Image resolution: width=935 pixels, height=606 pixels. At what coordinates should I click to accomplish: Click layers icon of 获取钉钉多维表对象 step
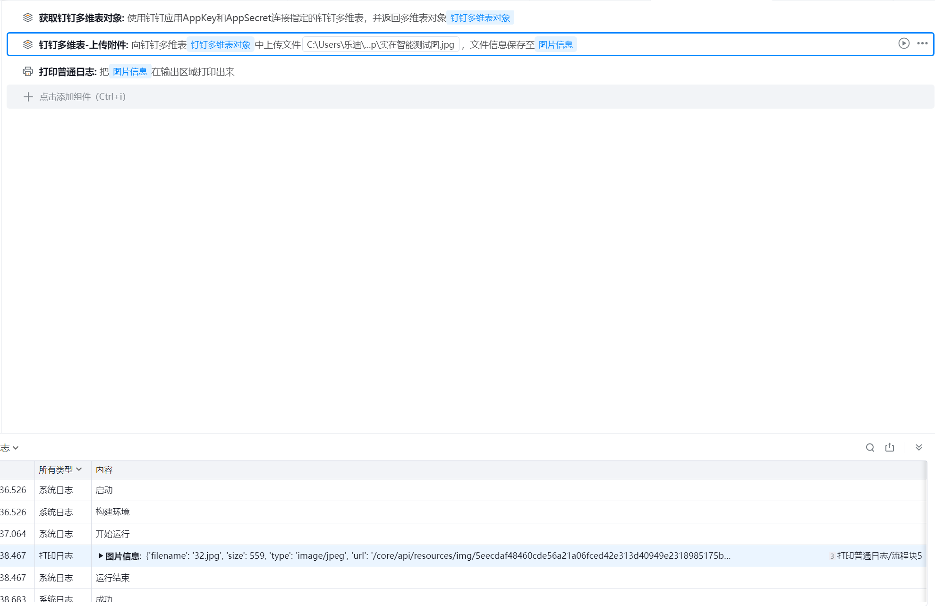tap(28, 18)
